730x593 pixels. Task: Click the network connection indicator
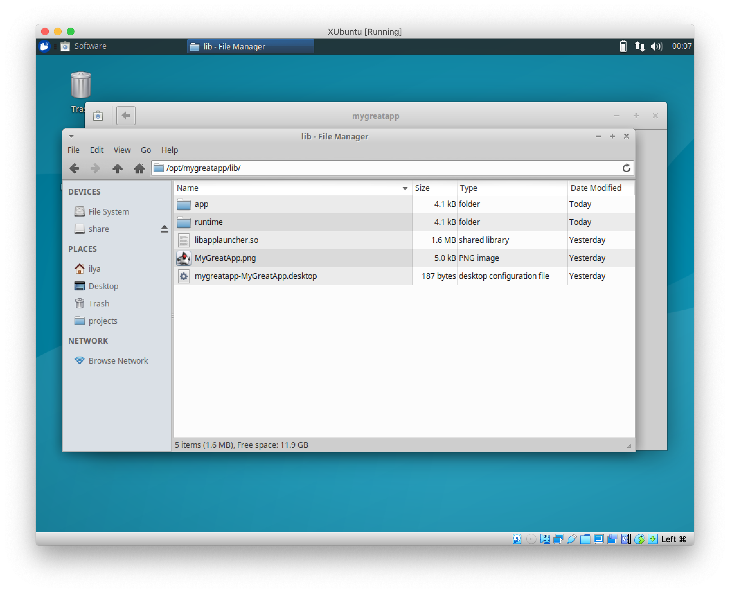tap(639, 46)
